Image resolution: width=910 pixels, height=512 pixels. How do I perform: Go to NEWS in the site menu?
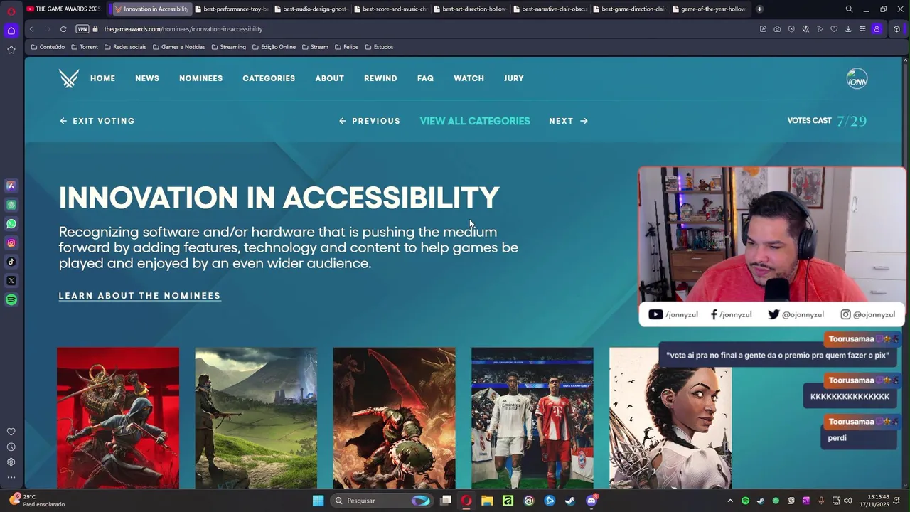[147, 78]
